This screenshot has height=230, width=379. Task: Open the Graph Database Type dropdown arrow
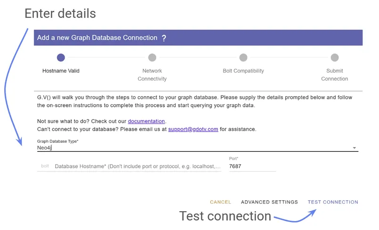(x=354, y=148)
